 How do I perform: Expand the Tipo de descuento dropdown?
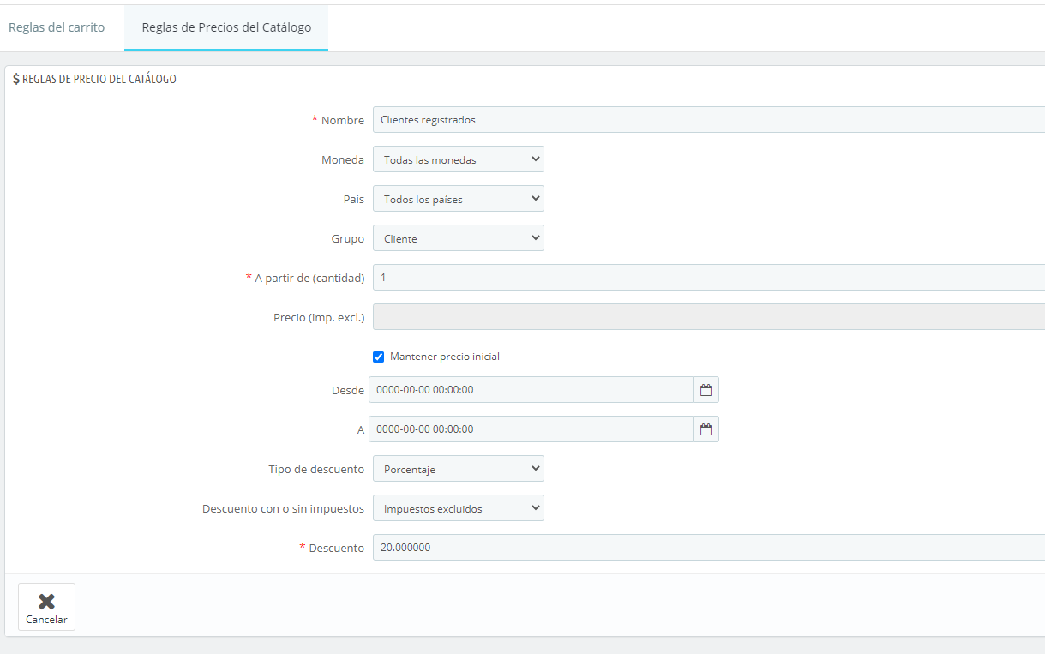point(458,469)
